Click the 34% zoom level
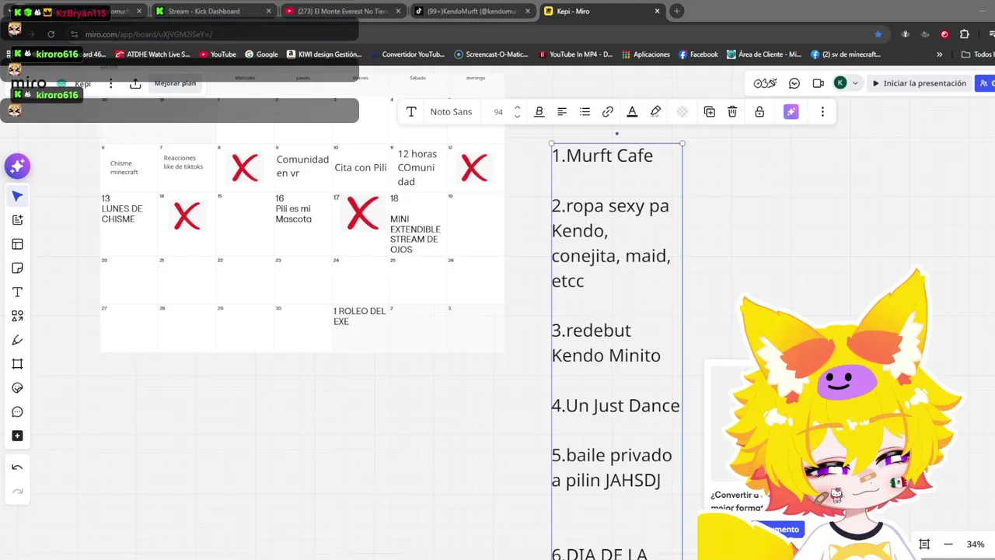 tap(976, 544)
